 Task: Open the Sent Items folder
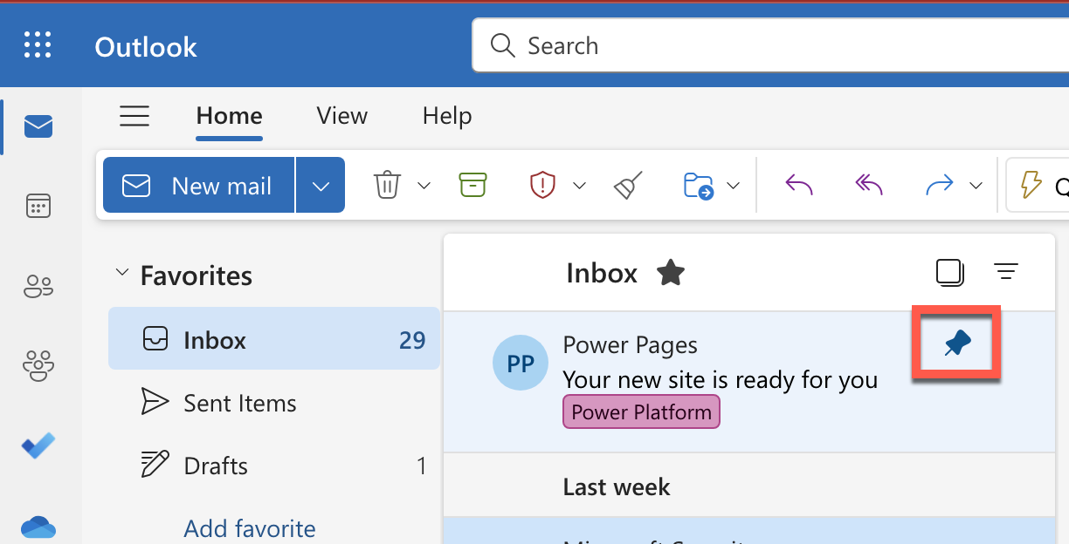(x=274, y=403)
